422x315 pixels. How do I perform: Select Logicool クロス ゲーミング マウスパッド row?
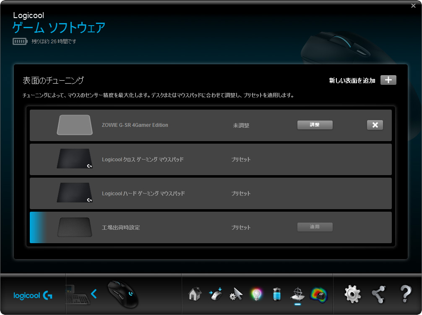coord(211,159)
